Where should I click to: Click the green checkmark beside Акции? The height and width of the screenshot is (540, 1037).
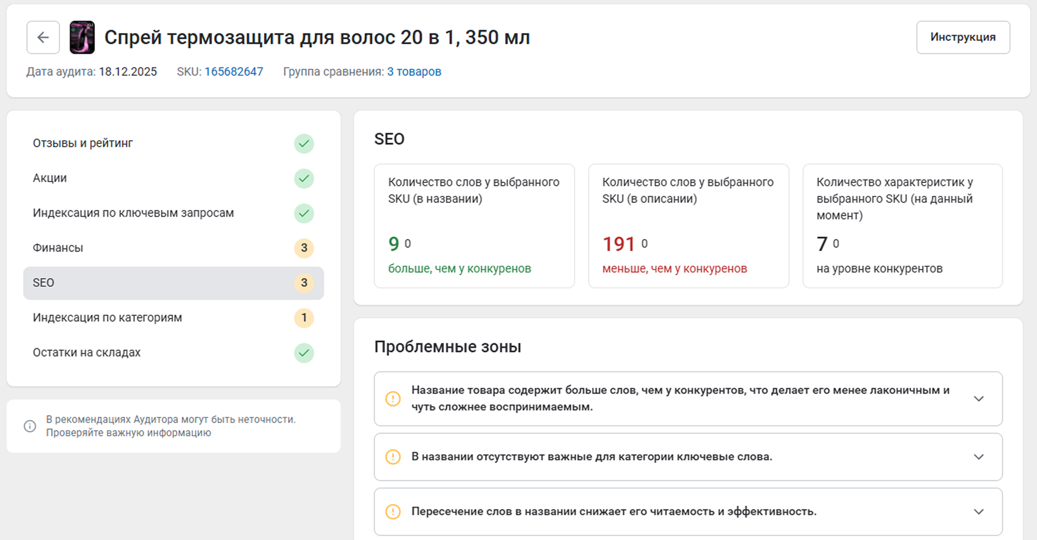coord(304,179)
